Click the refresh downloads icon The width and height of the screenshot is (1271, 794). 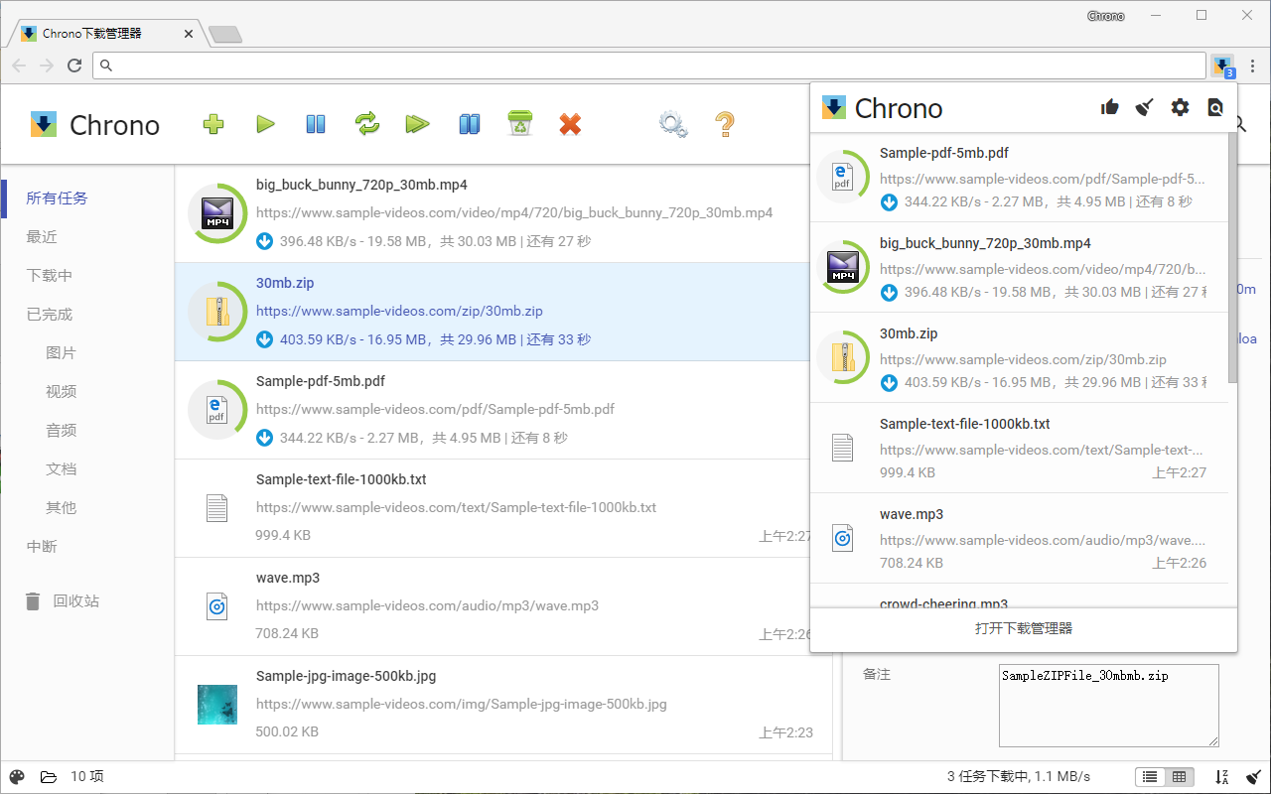366,124
